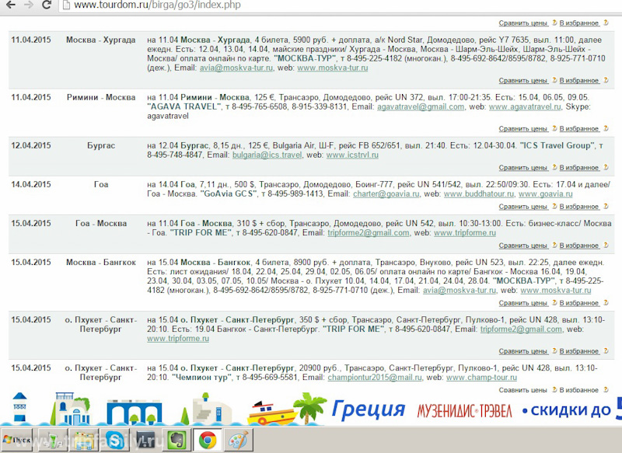
Task: Switch to Chrome in the taskbar
Action: coord(207,440)
